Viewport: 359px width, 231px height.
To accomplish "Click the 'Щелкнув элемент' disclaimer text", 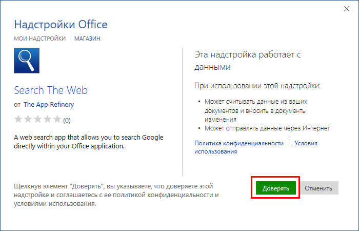I will (116, 195).
